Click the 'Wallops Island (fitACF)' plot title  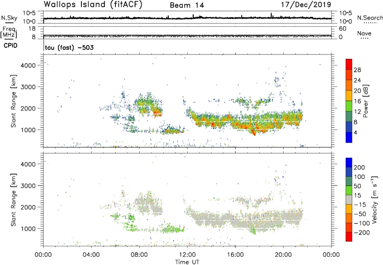(x=93, y=5)
